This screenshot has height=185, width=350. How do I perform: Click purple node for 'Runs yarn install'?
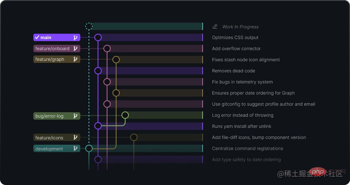tap(98, 126)
